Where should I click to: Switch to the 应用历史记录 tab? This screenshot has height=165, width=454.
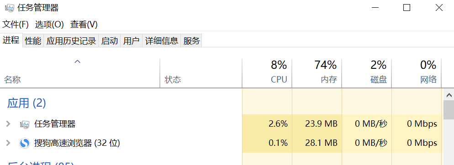[71, 41]
